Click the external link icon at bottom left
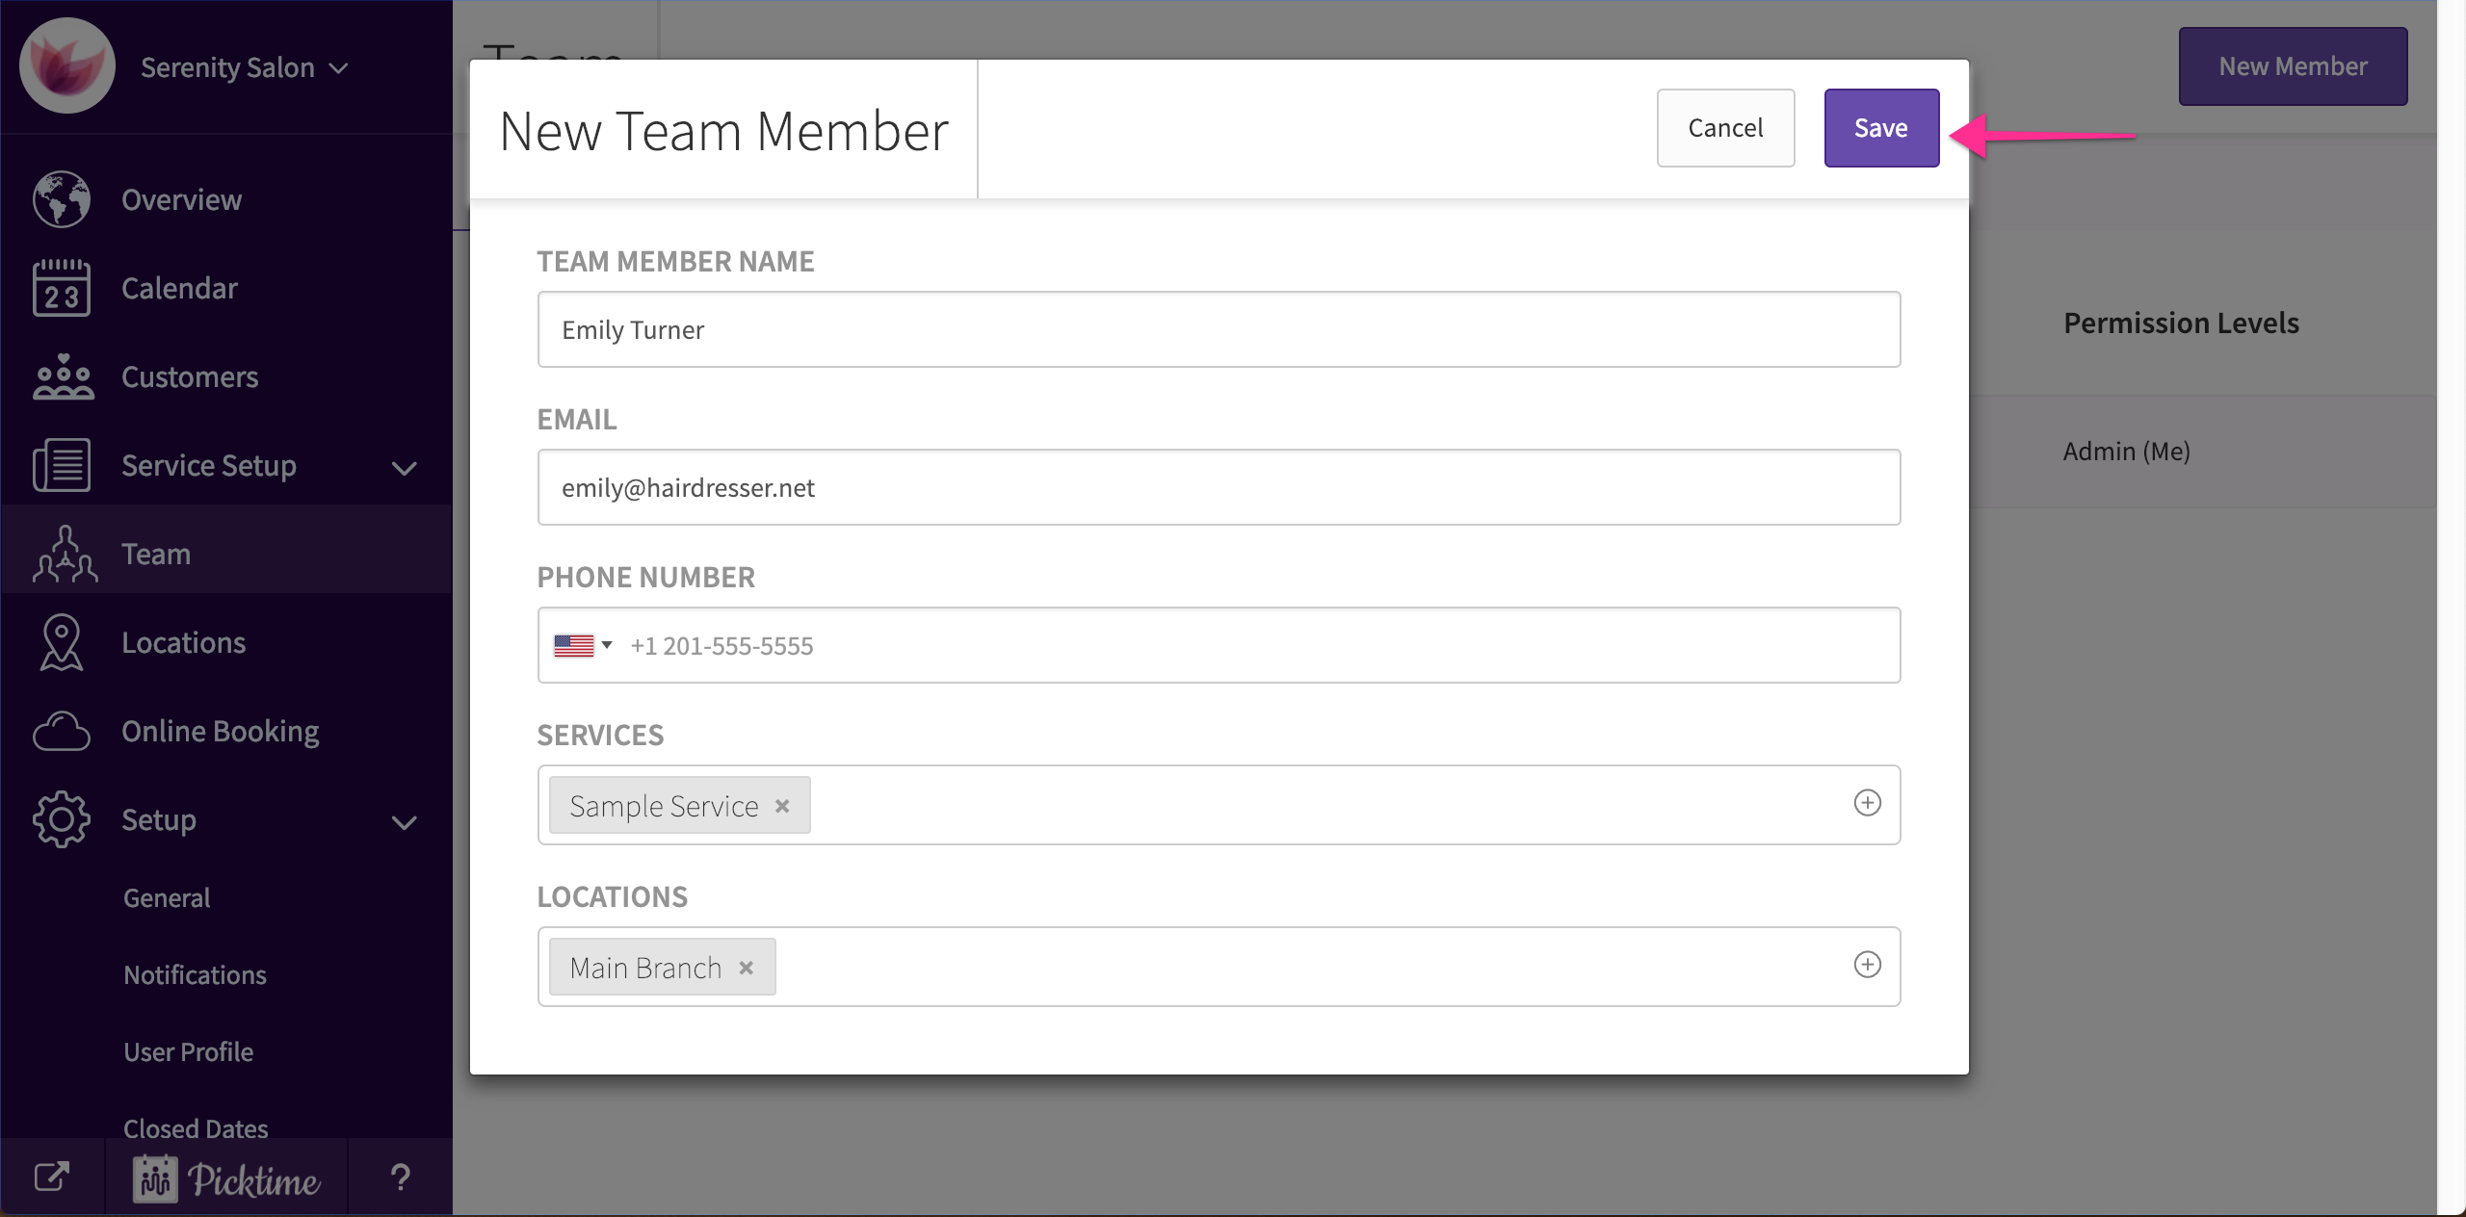Screen dimensions: 2466x1217 (x=51, y=1177)
